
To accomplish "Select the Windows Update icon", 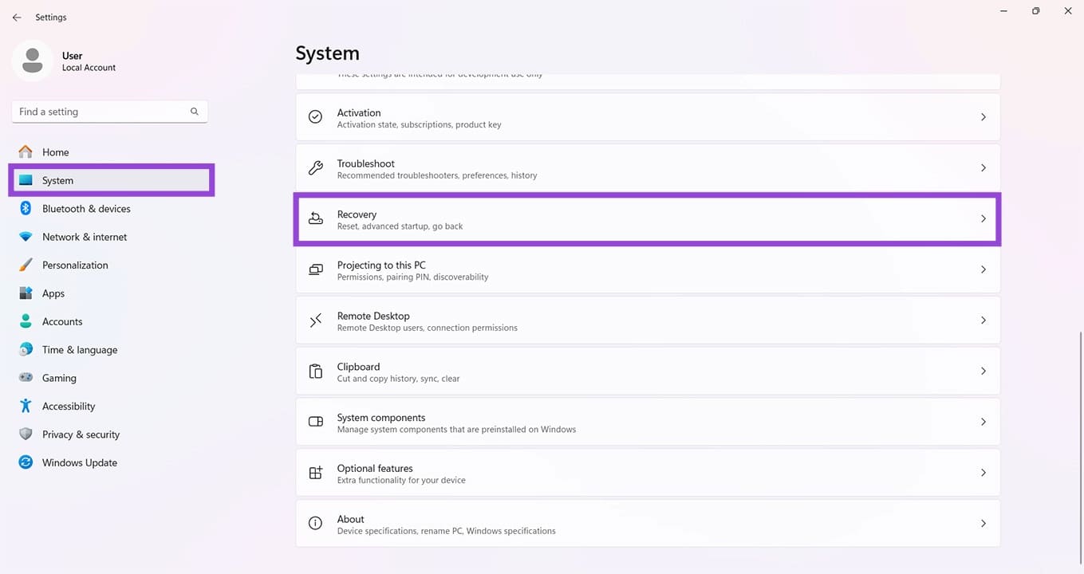I will point(26,462).
